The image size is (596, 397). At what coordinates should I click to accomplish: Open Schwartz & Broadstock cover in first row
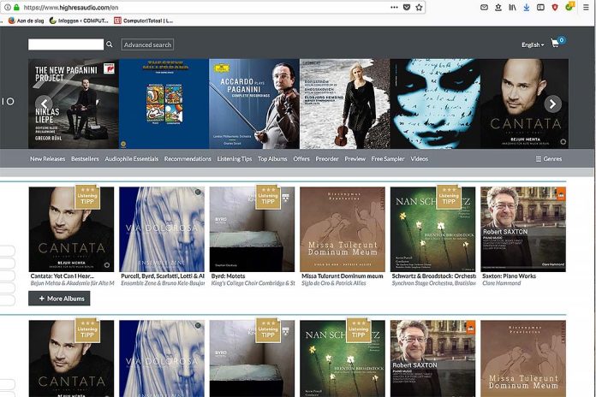pos(433,229)
